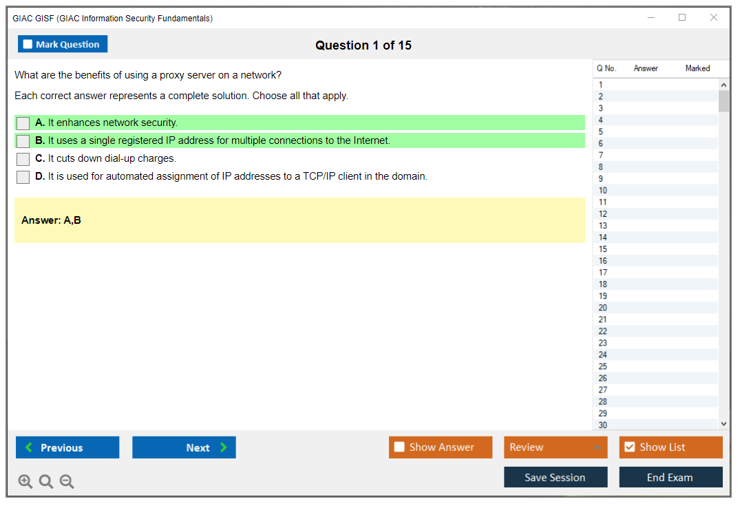
Task: Expand the question navigator scrollbar down arrow
Action: pos(723,423)
